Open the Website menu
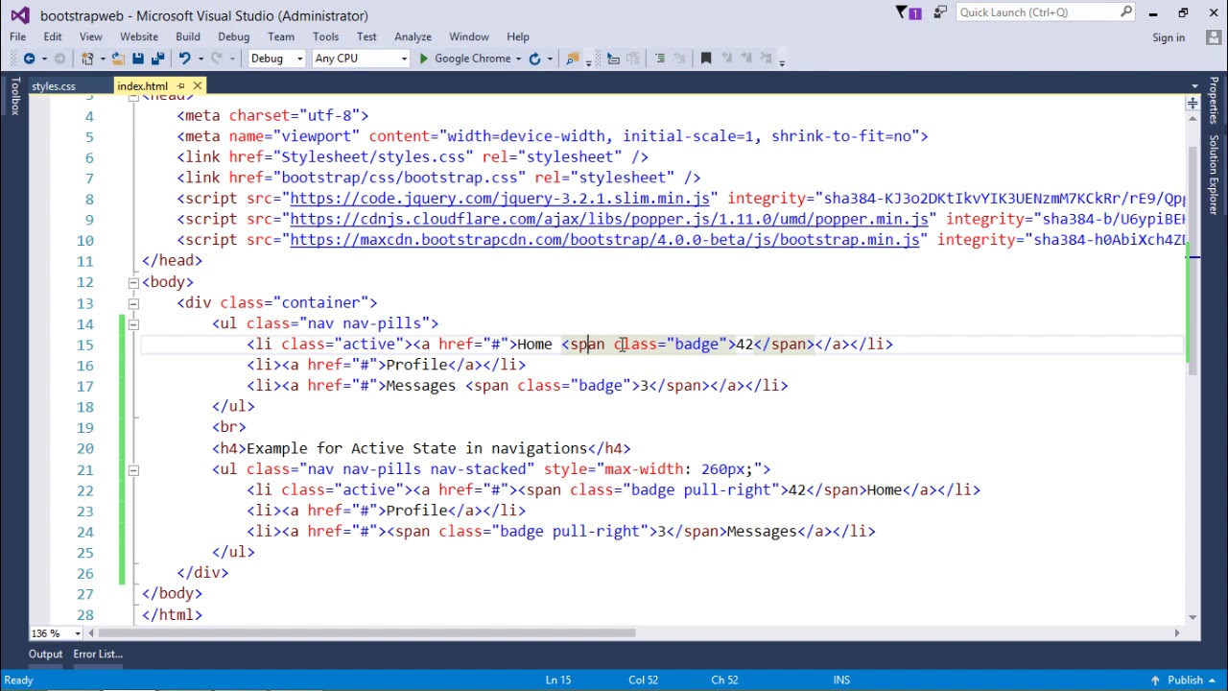This screenshot has width=1228, height=691. (x=139, y=36)
